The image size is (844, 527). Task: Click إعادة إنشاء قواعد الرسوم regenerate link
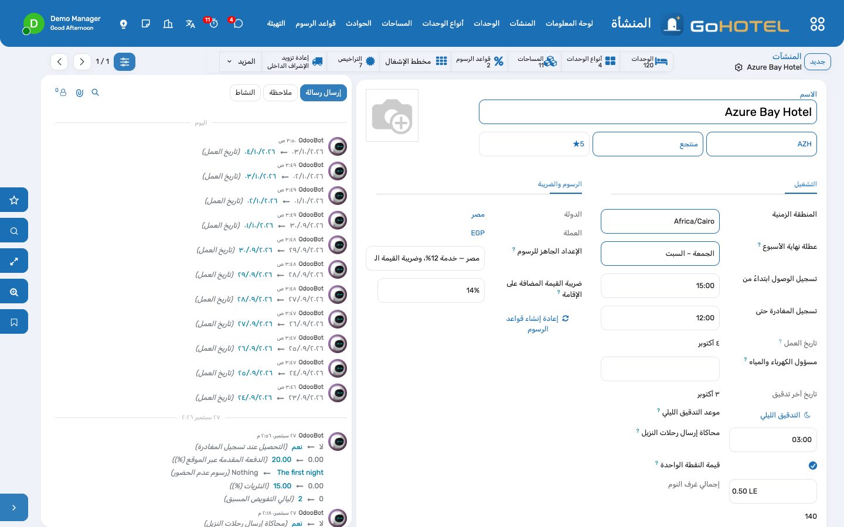(537, 324)
